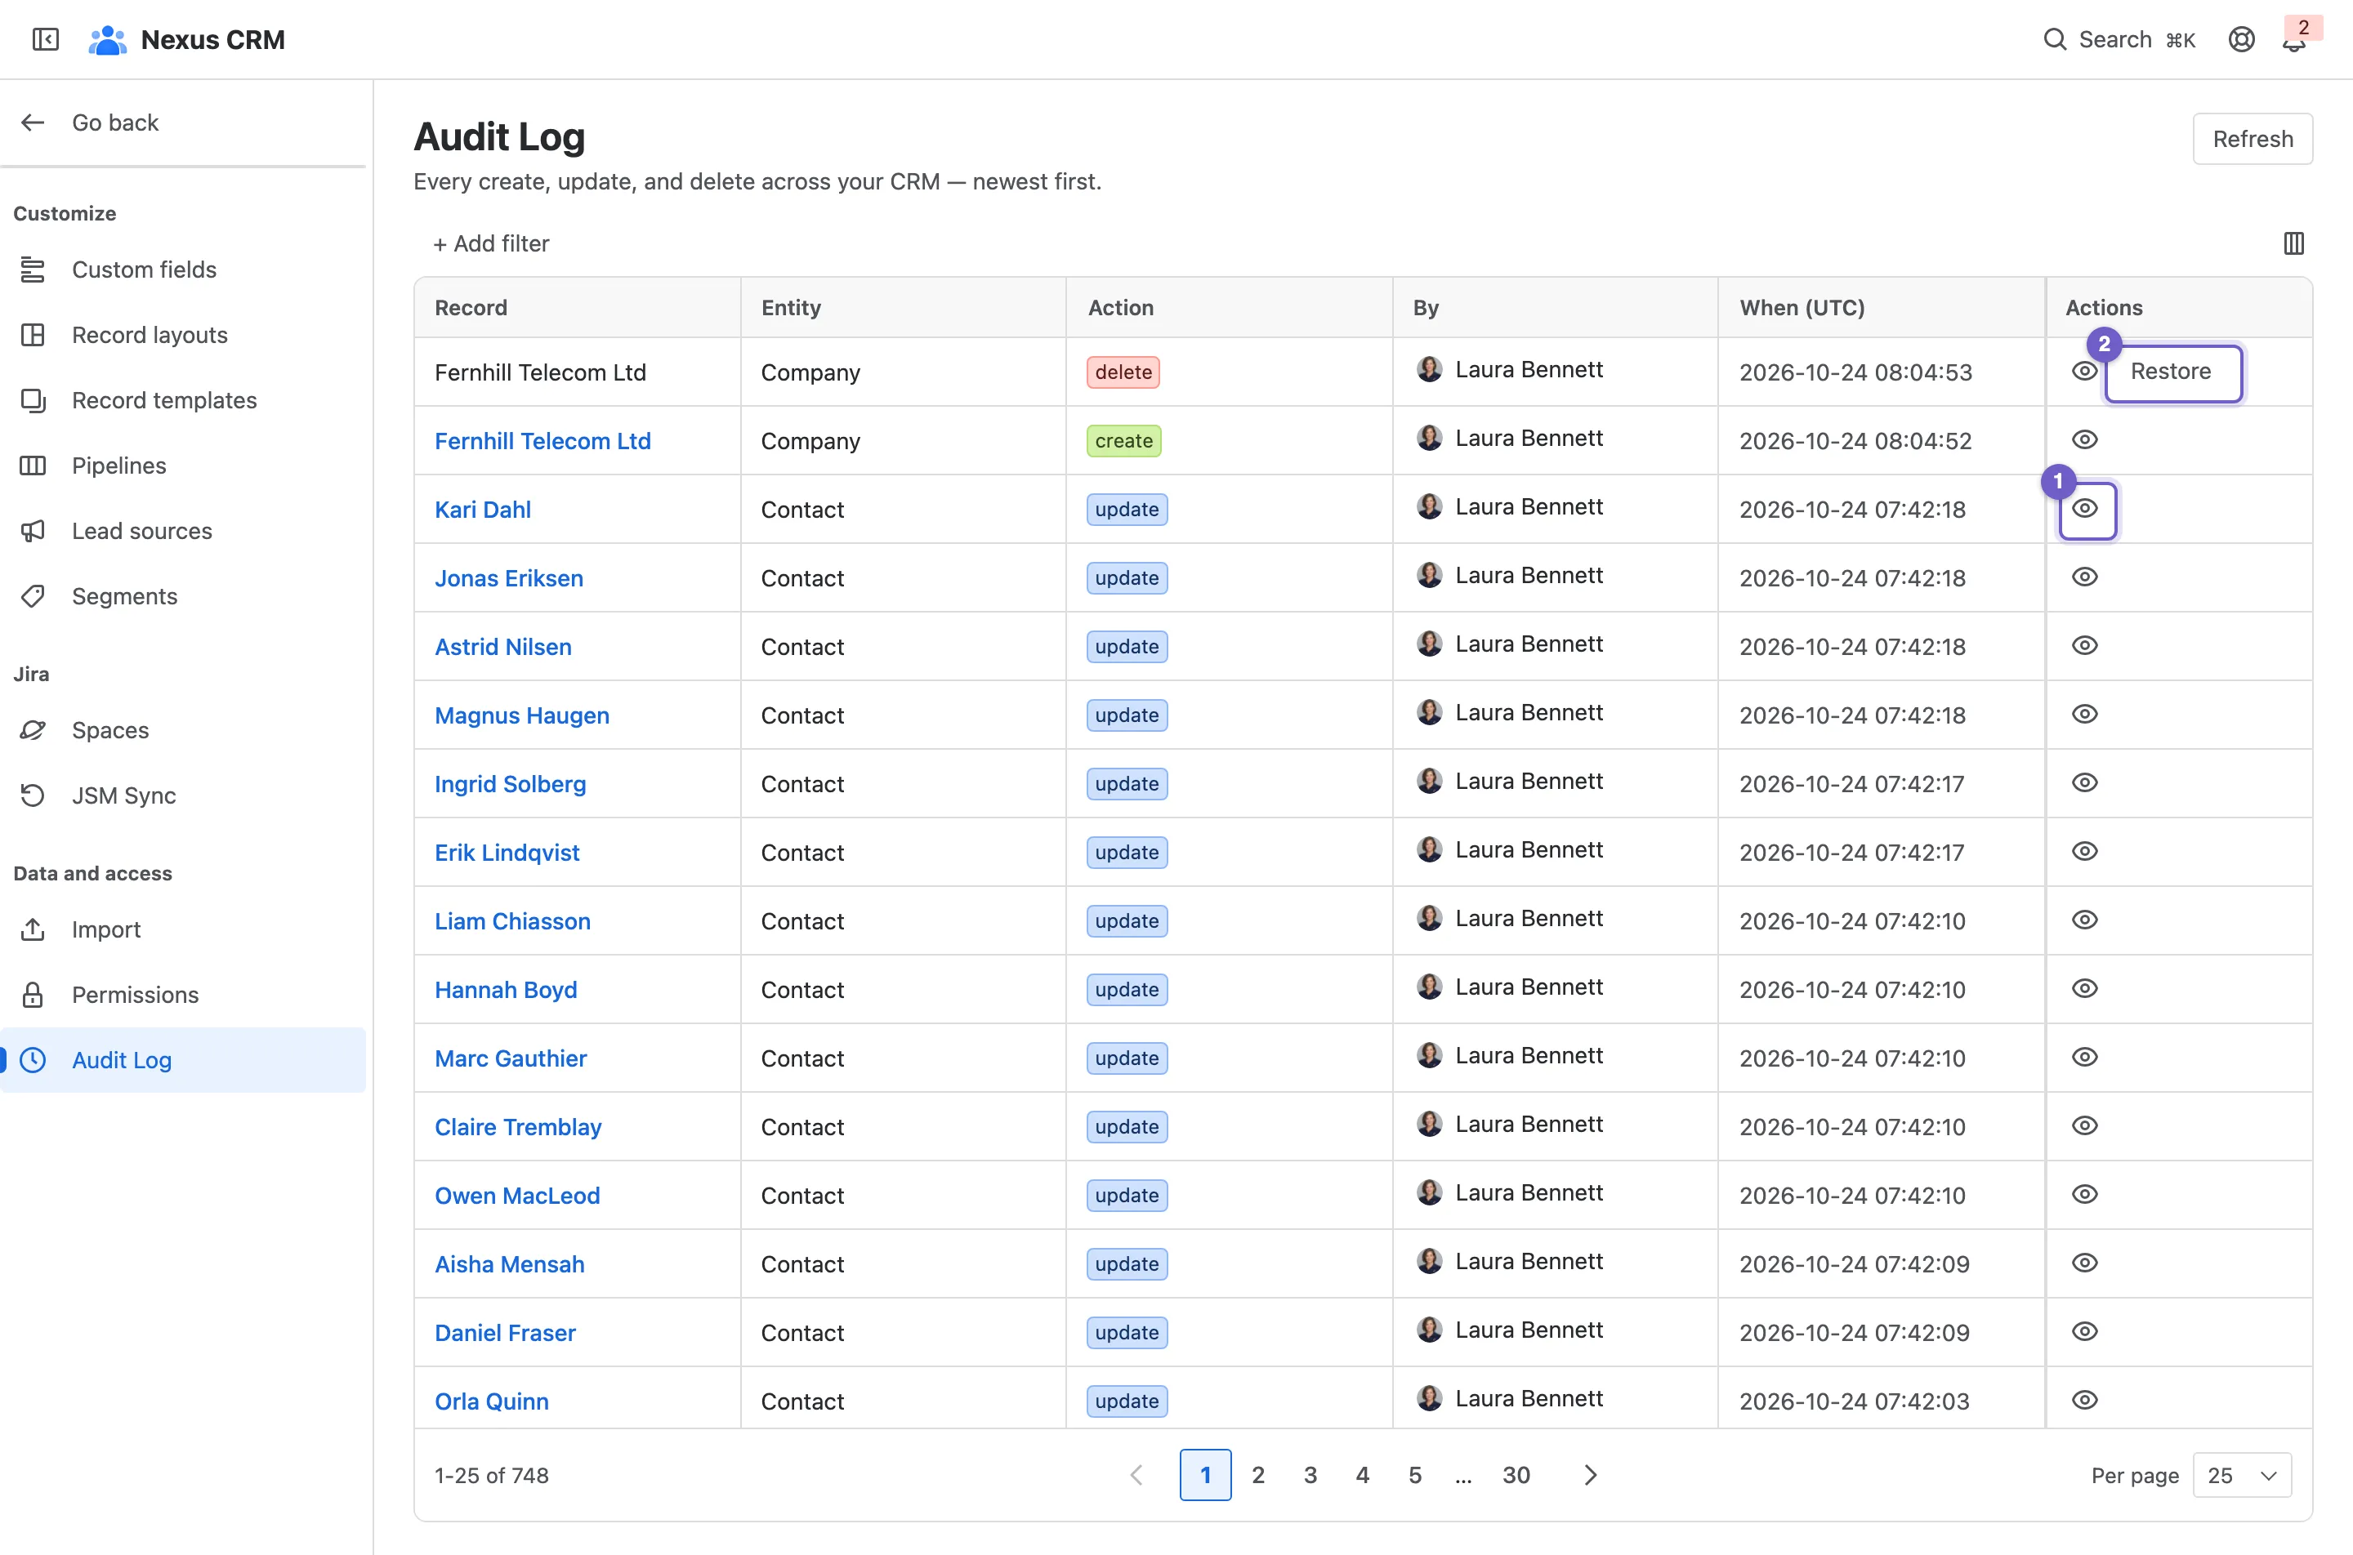
Task: Open Magnus Haugen contact link
Action: tap(522, 716)
